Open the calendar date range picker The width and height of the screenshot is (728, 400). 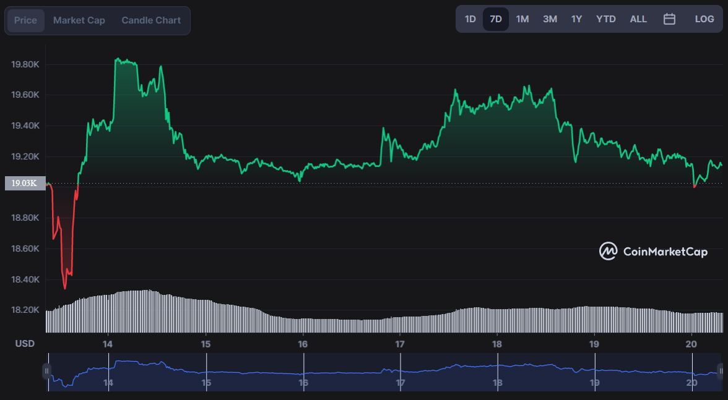pyautogui.click(x=669, y=19)
